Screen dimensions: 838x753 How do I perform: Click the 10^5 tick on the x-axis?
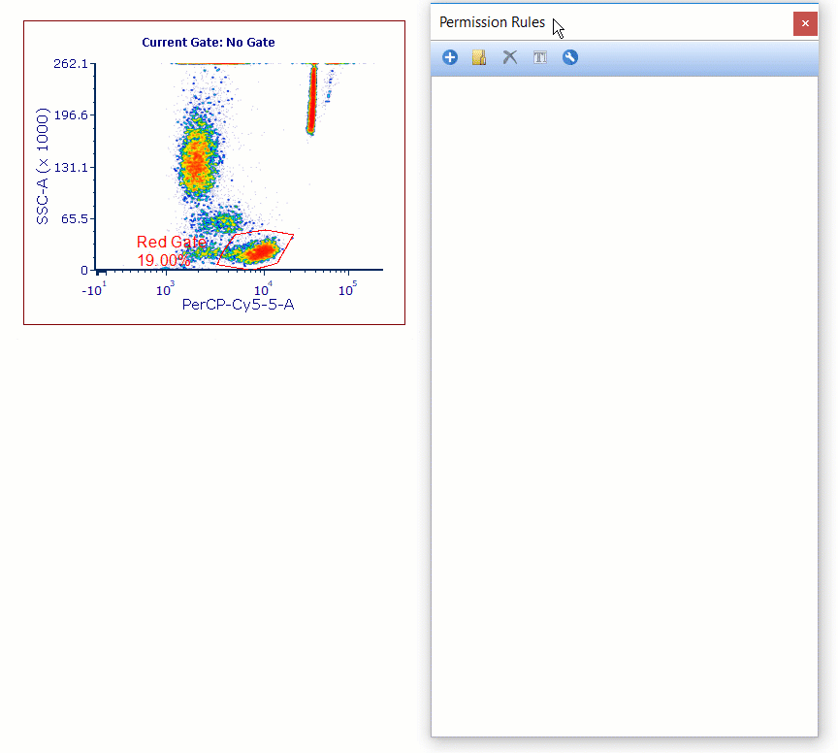pyautogui.click(x=347, y=289)
